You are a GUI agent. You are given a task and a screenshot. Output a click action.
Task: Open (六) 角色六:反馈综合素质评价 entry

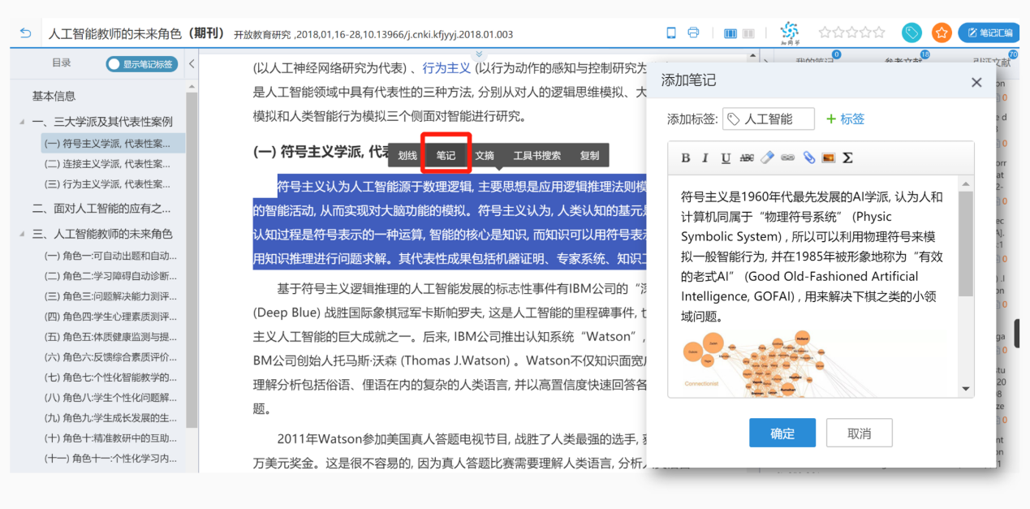pos(110,357)
